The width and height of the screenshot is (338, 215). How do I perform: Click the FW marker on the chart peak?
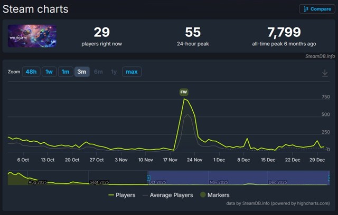(x=184, y=92)
